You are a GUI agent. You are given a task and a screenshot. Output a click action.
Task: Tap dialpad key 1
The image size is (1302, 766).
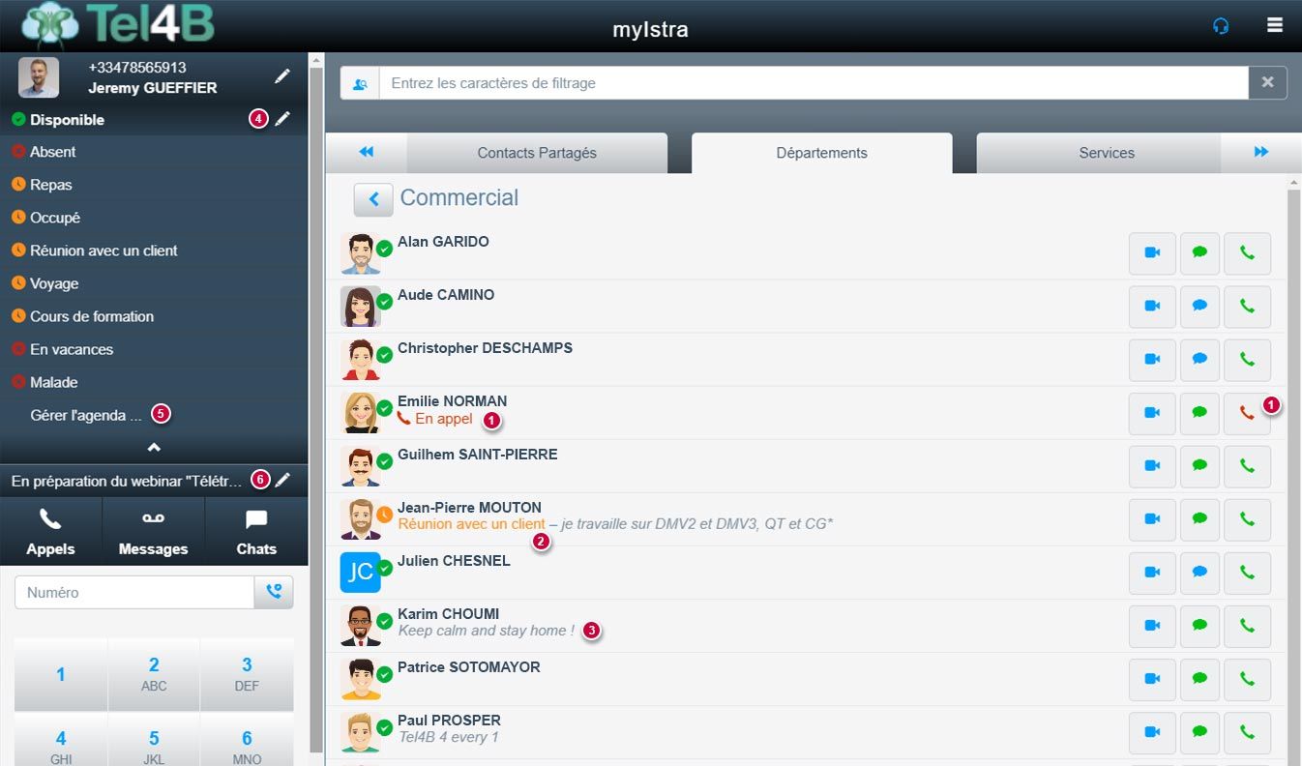click(x=61, y=674)
